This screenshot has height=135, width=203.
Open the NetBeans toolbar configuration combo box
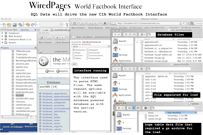pos(51,25)
